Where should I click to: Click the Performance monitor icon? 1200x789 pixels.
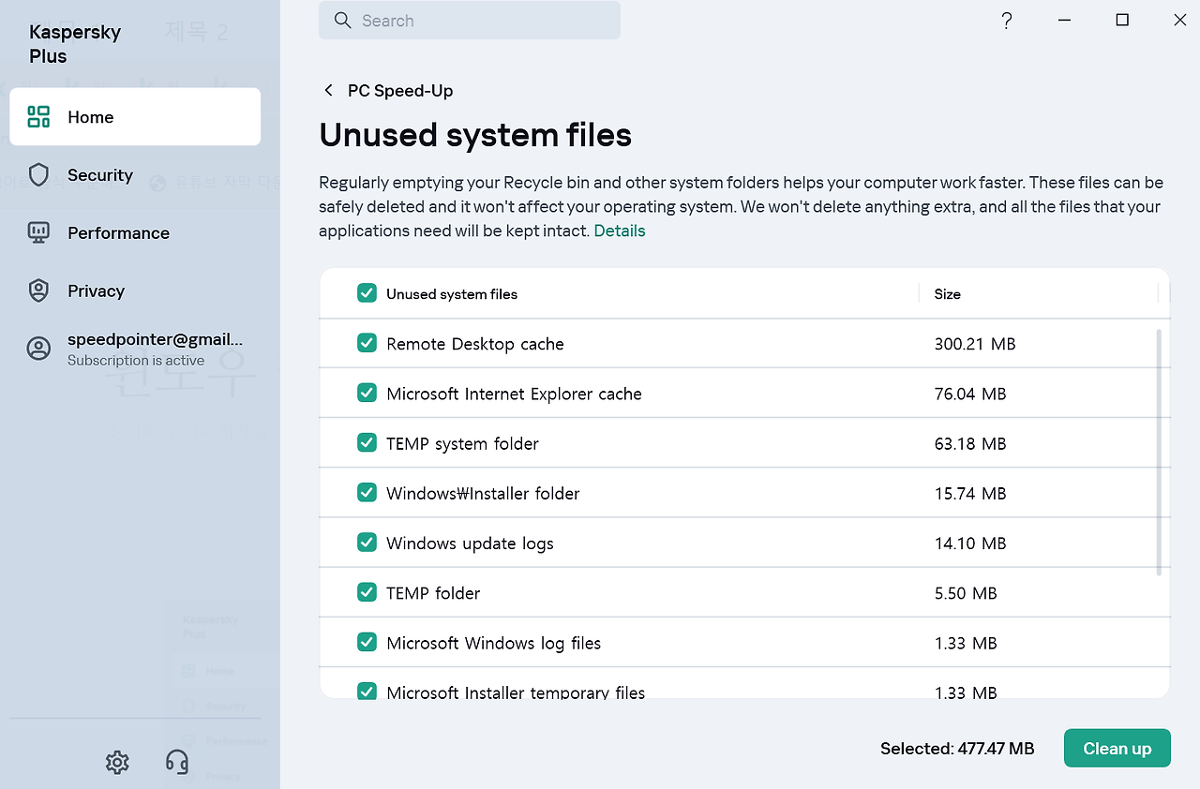click(38, 233)
